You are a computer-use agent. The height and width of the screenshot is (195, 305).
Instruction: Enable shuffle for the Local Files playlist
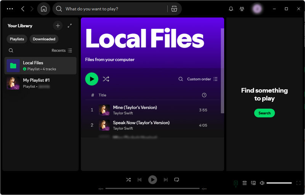click(106, 79)
